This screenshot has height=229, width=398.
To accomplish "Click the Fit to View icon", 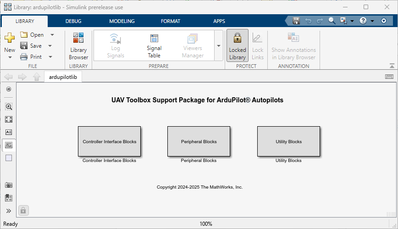I will [x=9, y=119].
